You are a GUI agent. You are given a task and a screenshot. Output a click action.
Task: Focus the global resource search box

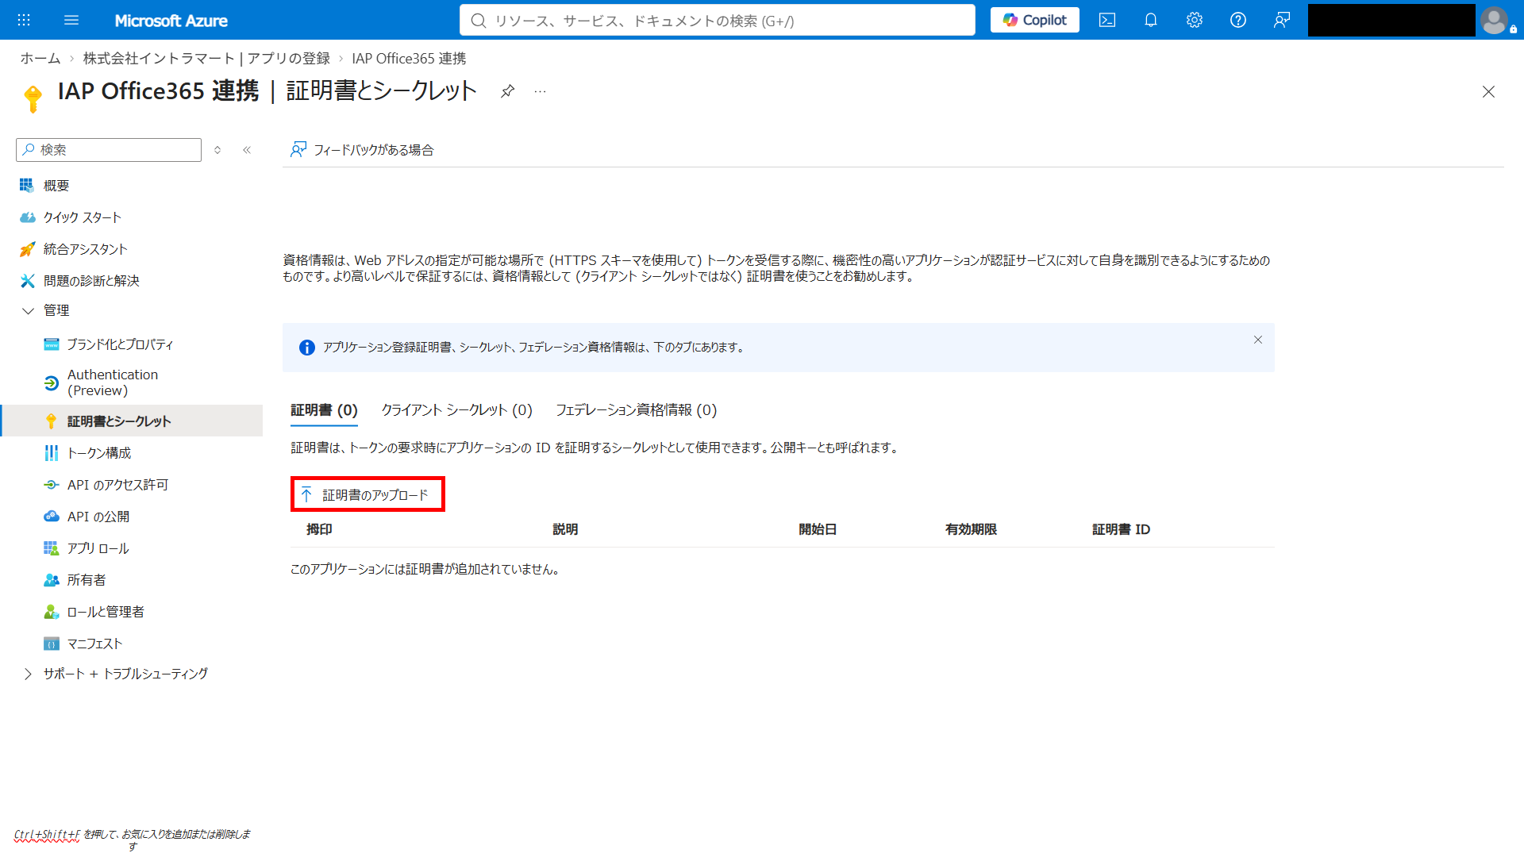[x=718, y=21]
